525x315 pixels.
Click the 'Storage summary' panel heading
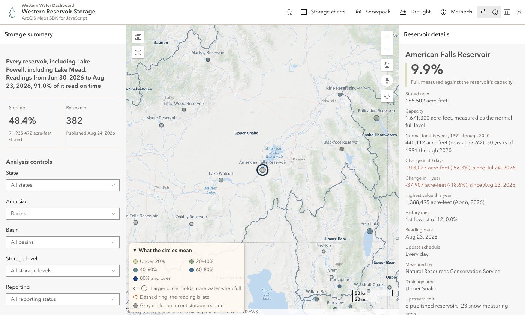tap(28, 34)
